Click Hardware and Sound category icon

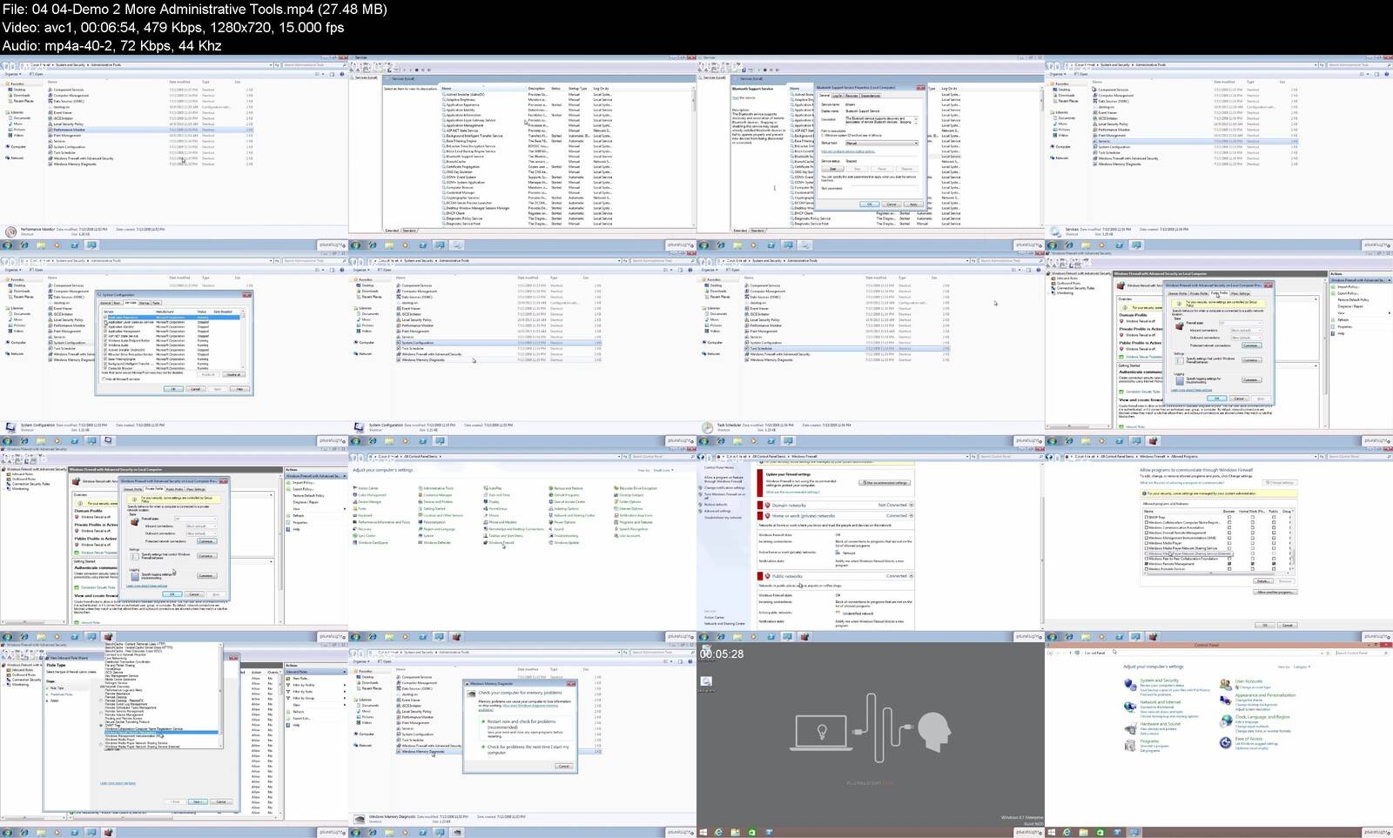tap(1130, 727)
